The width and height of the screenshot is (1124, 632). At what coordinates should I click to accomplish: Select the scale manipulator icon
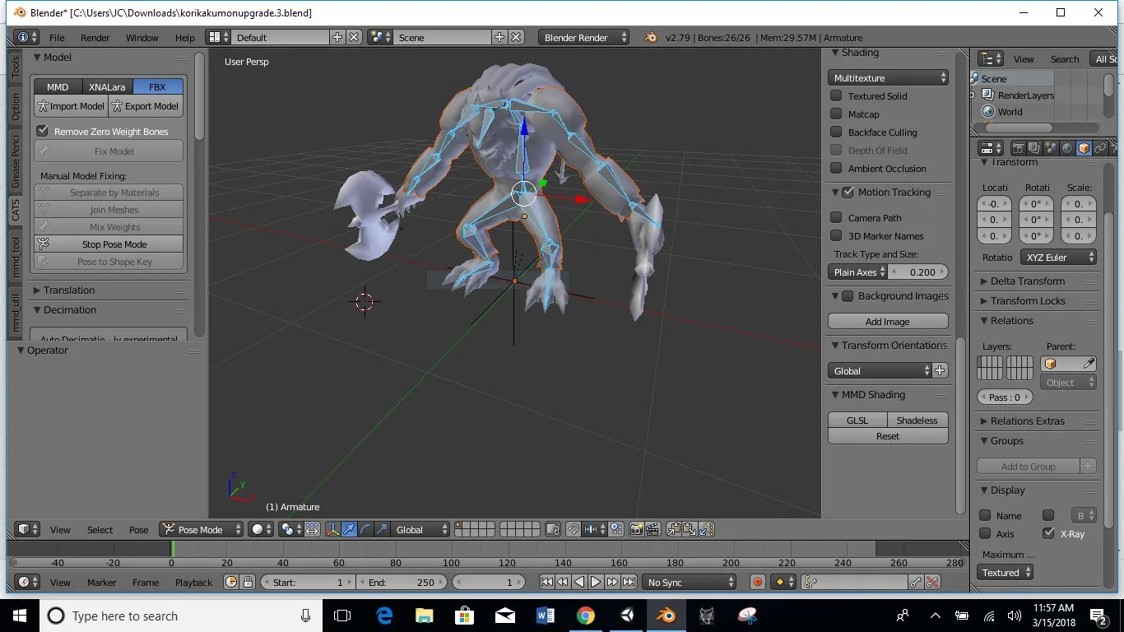[382, 530]
